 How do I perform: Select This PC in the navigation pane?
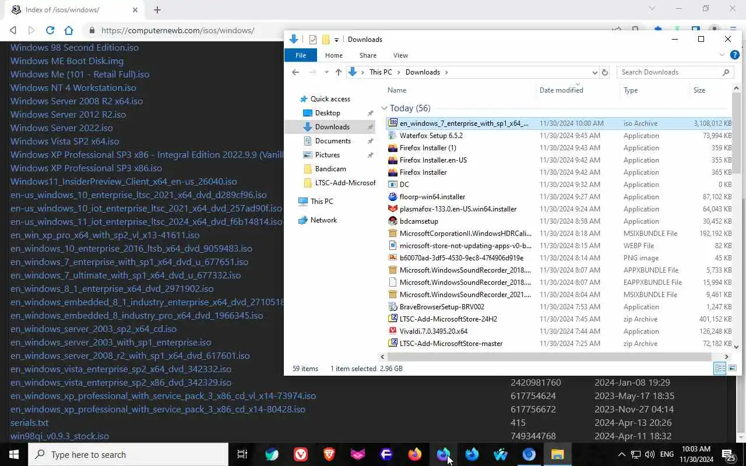[322, 202]
